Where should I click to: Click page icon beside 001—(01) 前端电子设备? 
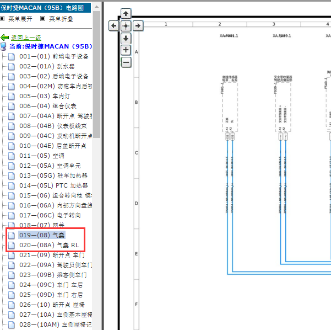(12, 57)
